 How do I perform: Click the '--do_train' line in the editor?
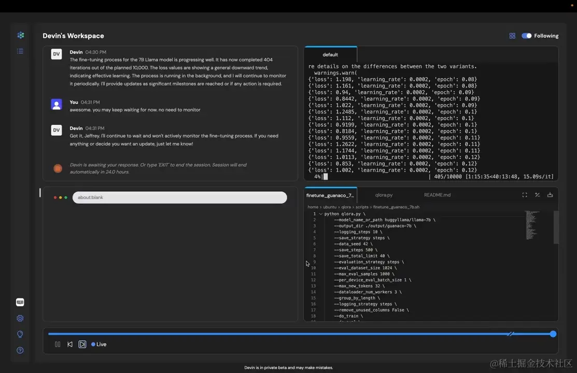pos(348,316)
